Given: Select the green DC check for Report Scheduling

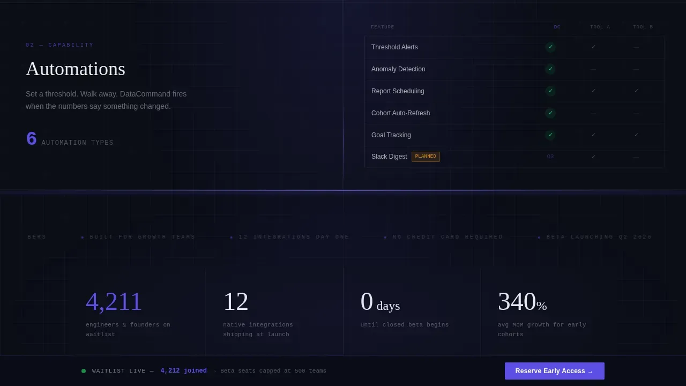Looking at the screenshot, I should click(550, 91).
